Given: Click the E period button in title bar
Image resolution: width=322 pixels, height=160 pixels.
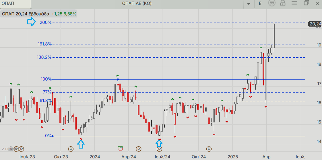Looking at the screenshot, I should (x=260, y=3).
